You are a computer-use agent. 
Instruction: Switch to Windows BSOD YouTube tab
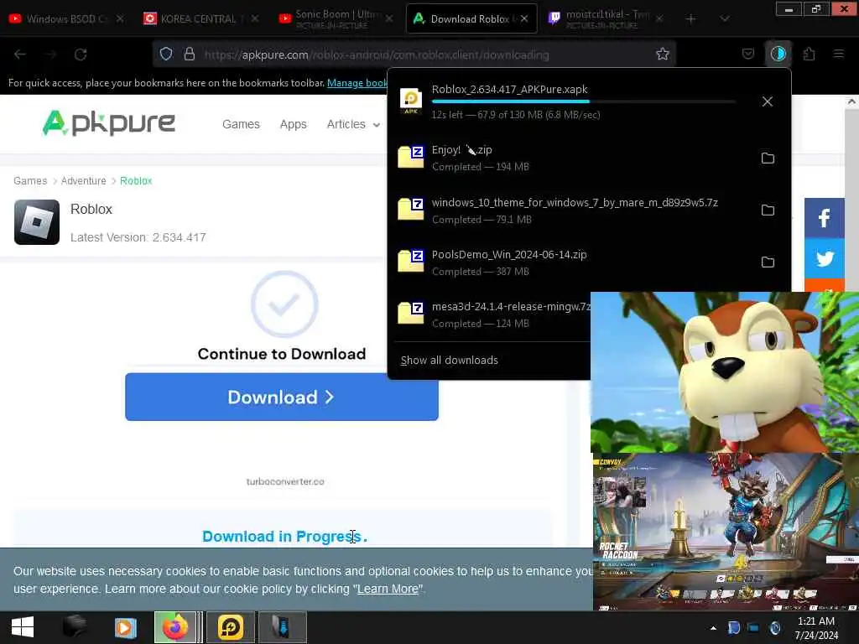click(x=65, y=18)
